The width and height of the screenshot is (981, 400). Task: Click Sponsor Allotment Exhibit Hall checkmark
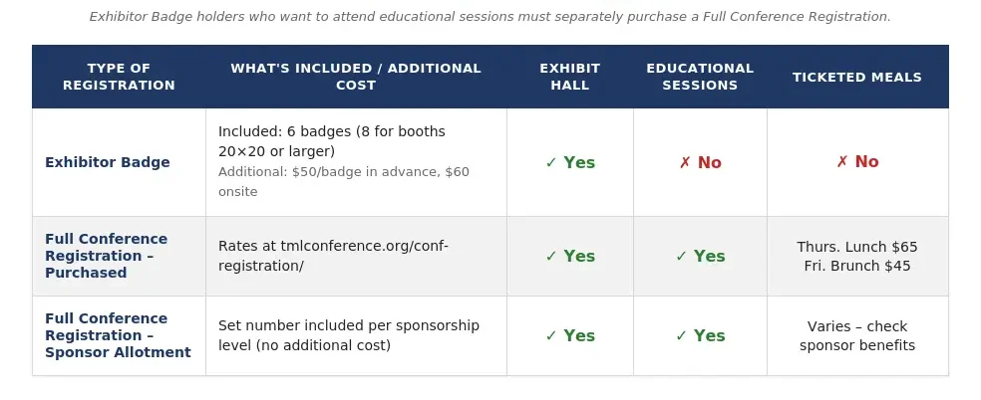[x=570, y=335]
